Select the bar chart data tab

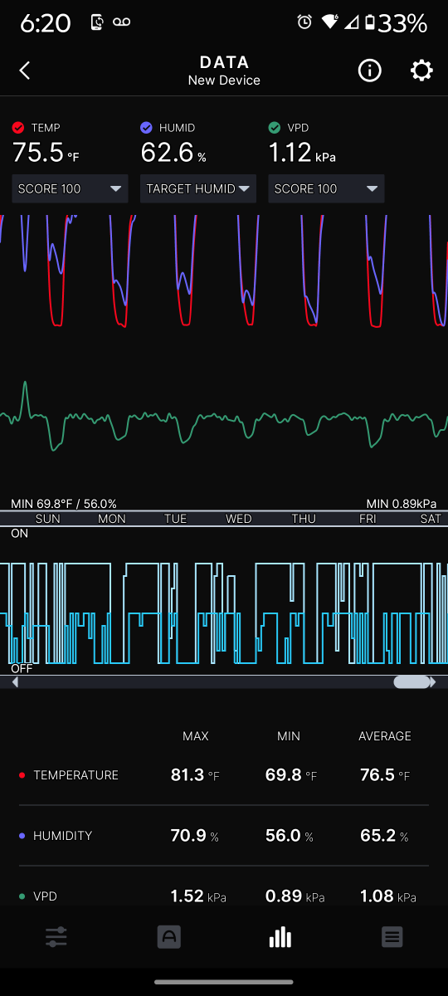(x=280, y=937)
